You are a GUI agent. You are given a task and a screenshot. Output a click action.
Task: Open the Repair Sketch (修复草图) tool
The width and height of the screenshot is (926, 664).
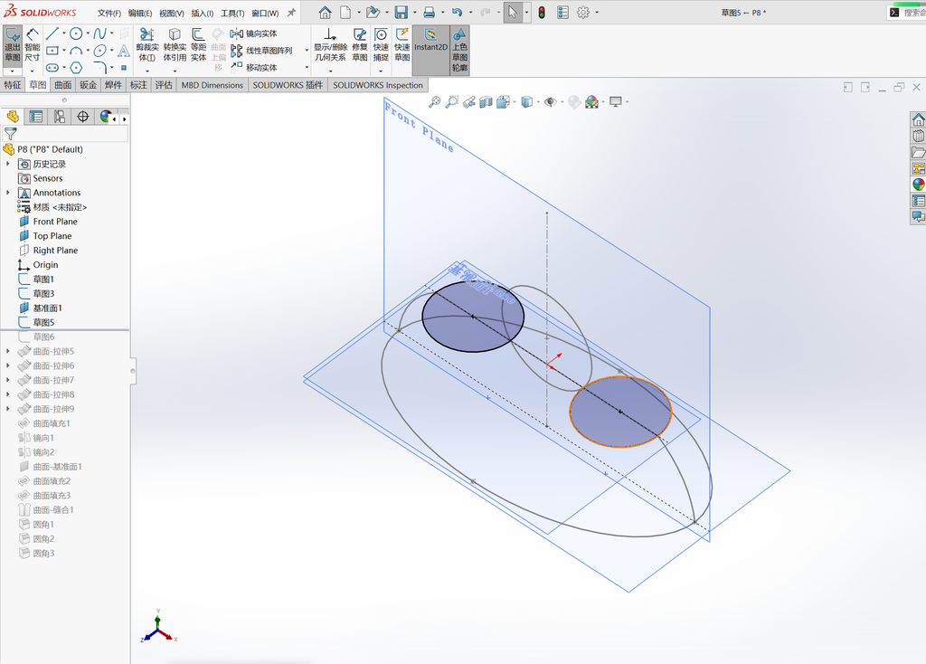(x=360, y=45)
